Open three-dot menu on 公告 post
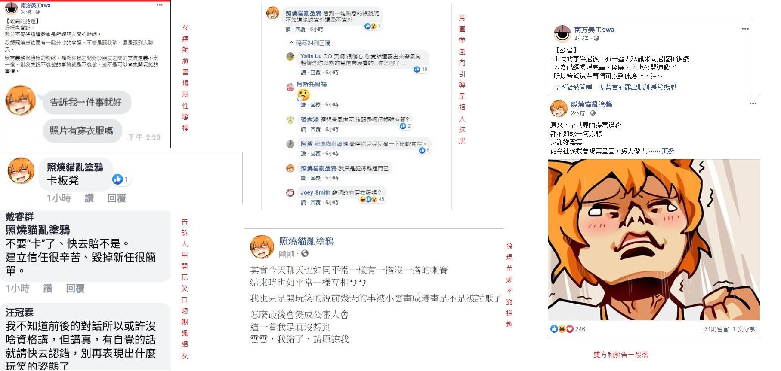This screenshot has width=781, height=371. pyautogui.click(x=745, y=29)
